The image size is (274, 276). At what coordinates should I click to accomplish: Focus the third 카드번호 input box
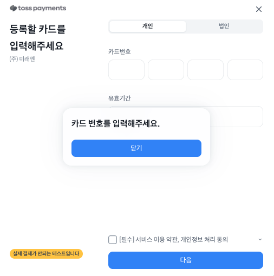(x=205, y=70)
